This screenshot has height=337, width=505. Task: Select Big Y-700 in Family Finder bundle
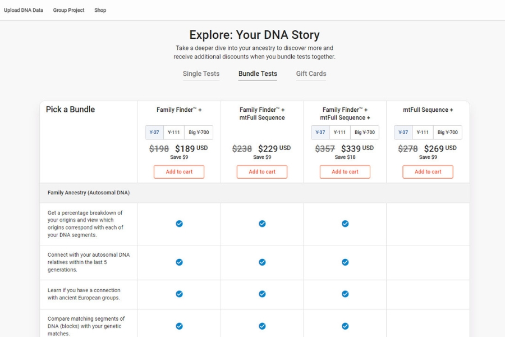tap(199, 133)
